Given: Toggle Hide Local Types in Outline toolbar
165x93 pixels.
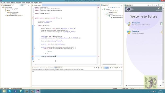Looking at the screenshot, I should [x=119, y=7].
